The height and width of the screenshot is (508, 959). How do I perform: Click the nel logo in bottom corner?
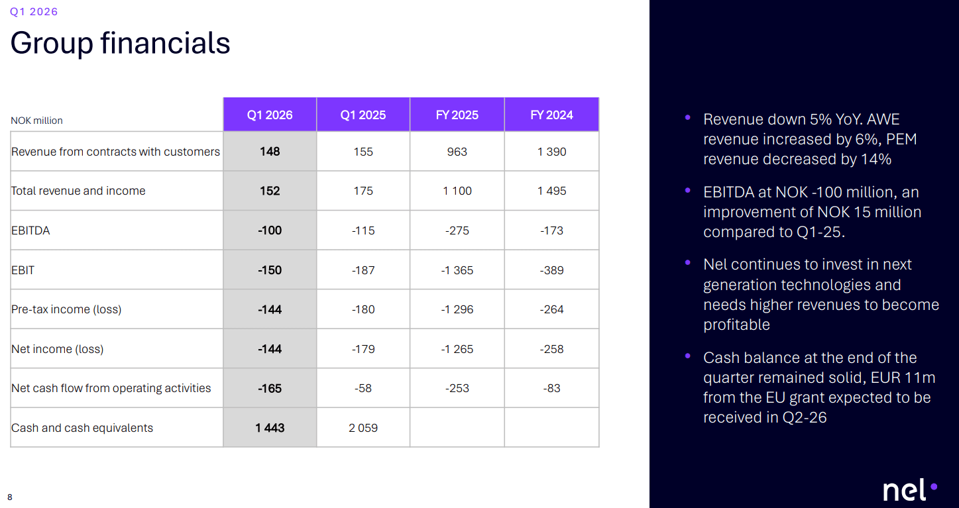tap(910, 491)
